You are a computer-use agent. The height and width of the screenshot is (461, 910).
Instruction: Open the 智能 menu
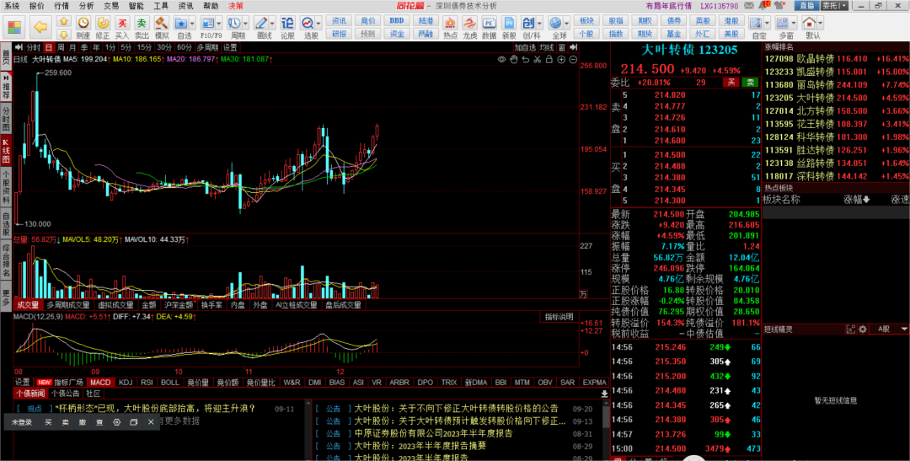coord(136,6)
